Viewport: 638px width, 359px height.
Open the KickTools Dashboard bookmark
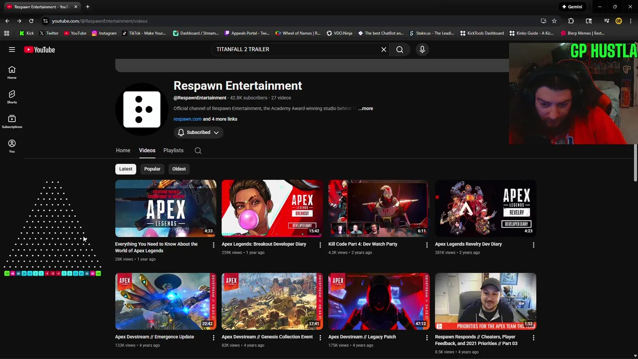(x=481, y=33)
